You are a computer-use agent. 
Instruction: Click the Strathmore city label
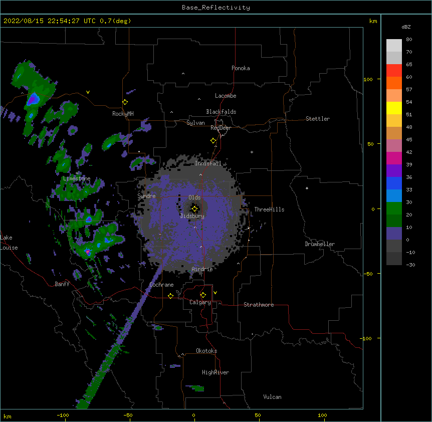259,305
